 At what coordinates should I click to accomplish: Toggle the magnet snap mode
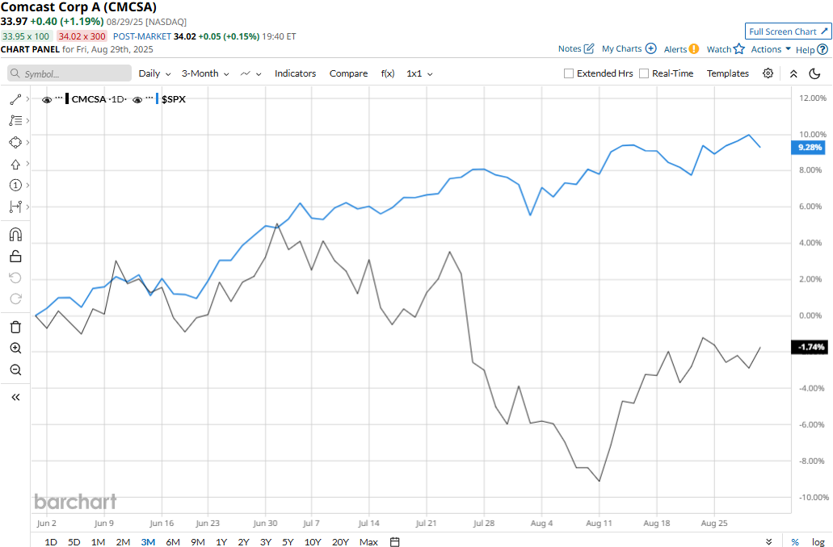click(15, 235)
